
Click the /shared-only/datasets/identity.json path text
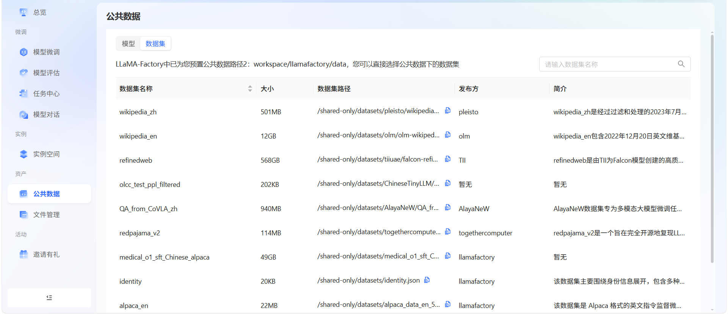coord(369,280)
